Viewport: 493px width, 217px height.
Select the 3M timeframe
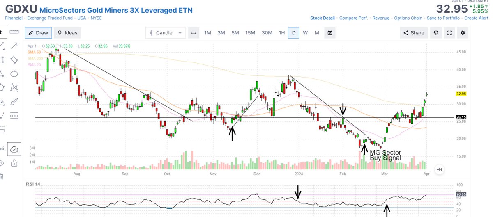(x=221, y=33)
